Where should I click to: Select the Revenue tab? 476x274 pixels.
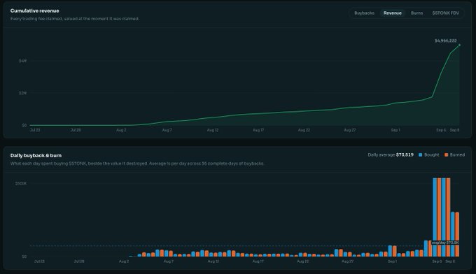point(392,13)
